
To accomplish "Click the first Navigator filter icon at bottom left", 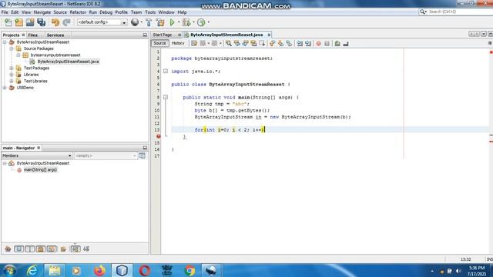I will coord(8,249).
